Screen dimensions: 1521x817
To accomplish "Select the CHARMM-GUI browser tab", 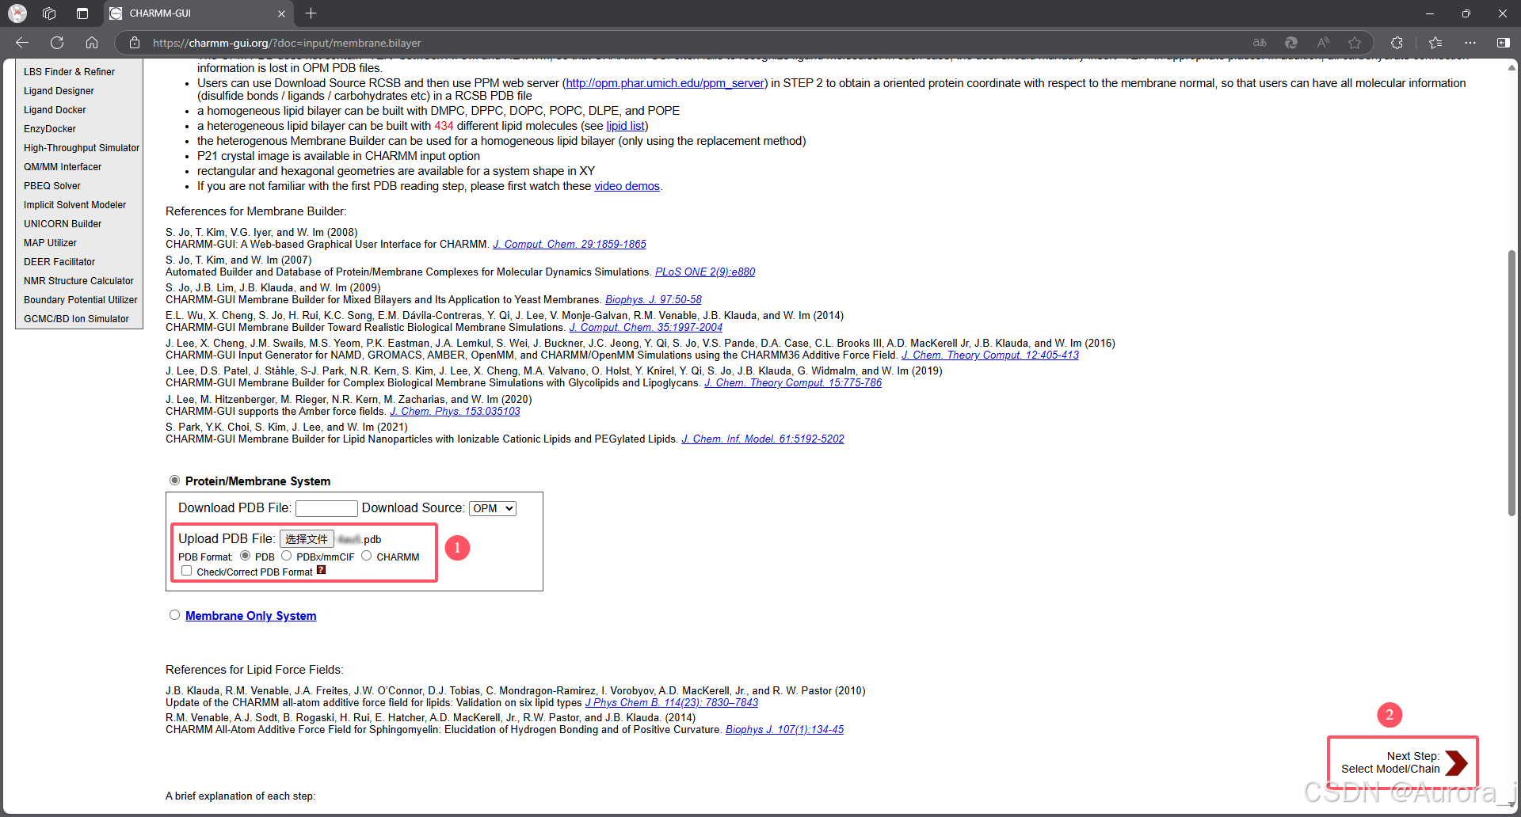I will coord(198,13).
